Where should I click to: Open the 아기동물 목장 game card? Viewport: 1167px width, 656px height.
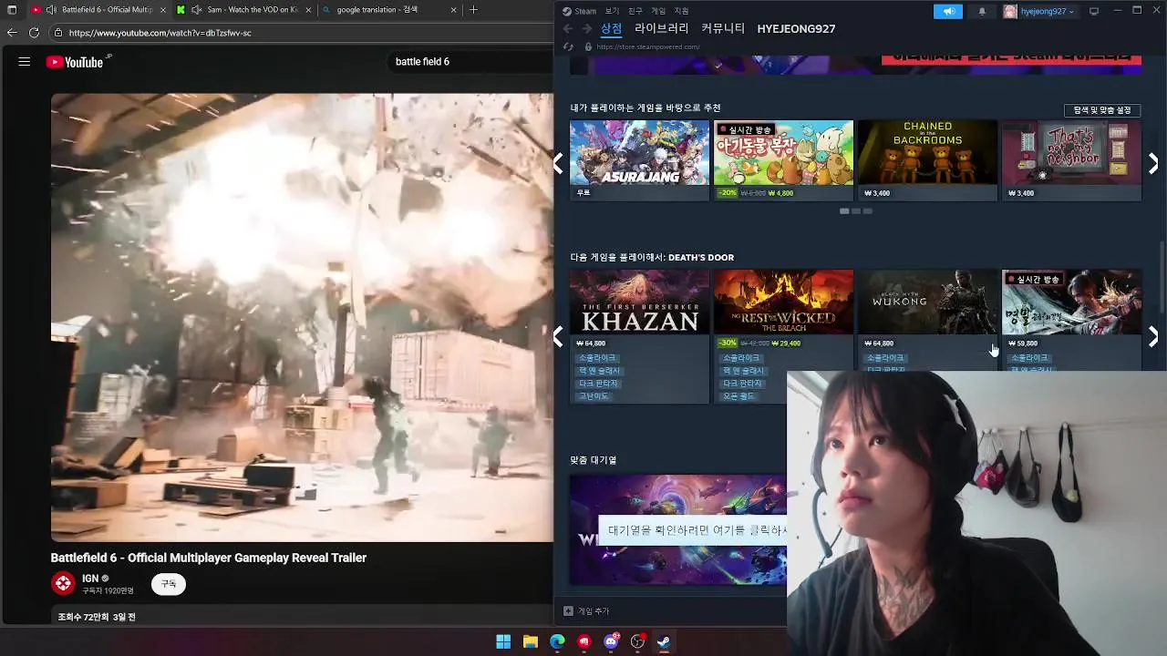coord(783,160)
